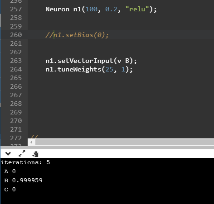Click the left arrow of horizontal scrollbar
The width and height of the screenshot is (214, 204).
point(31,142)
